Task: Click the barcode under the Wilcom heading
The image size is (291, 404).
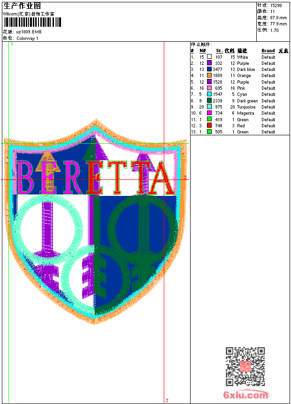Action: coord(32,22)
